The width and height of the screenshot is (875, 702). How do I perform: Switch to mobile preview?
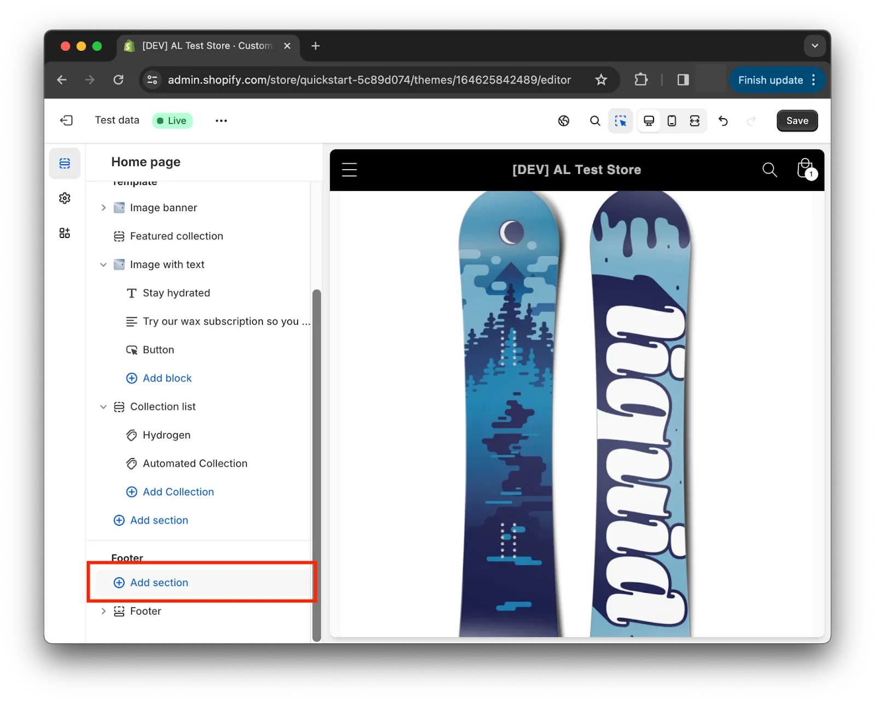(x=672, y=121)
